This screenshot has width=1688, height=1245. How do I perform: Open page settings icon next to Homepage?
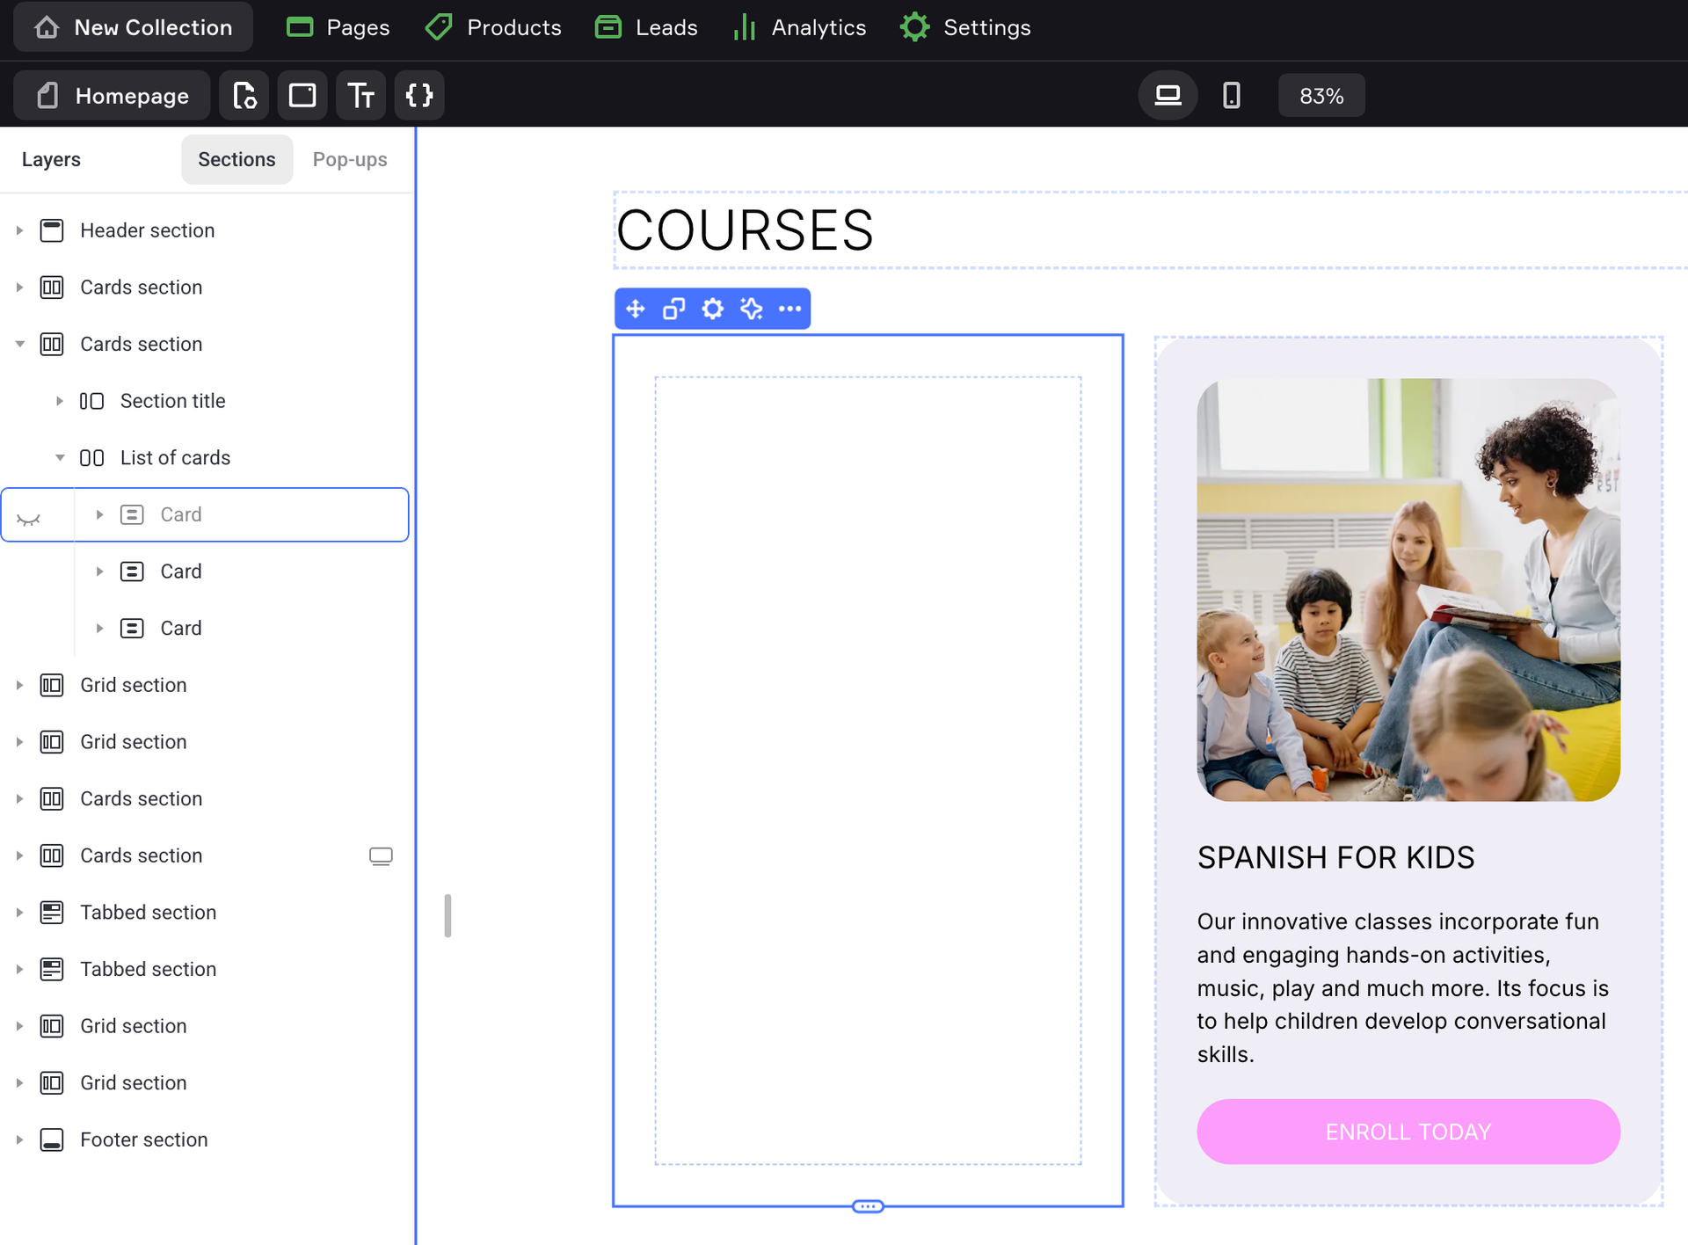244,95
